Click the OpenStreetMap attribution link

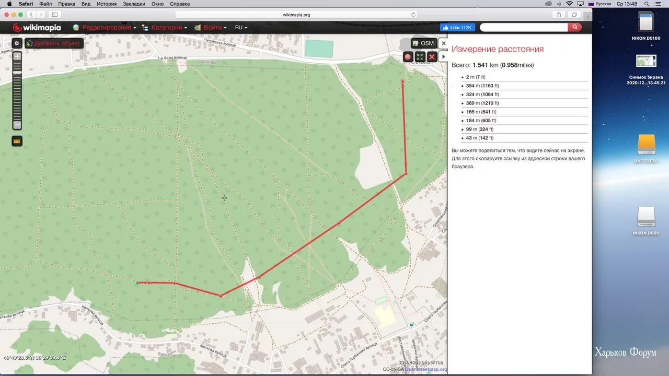(x=426, y=369)
